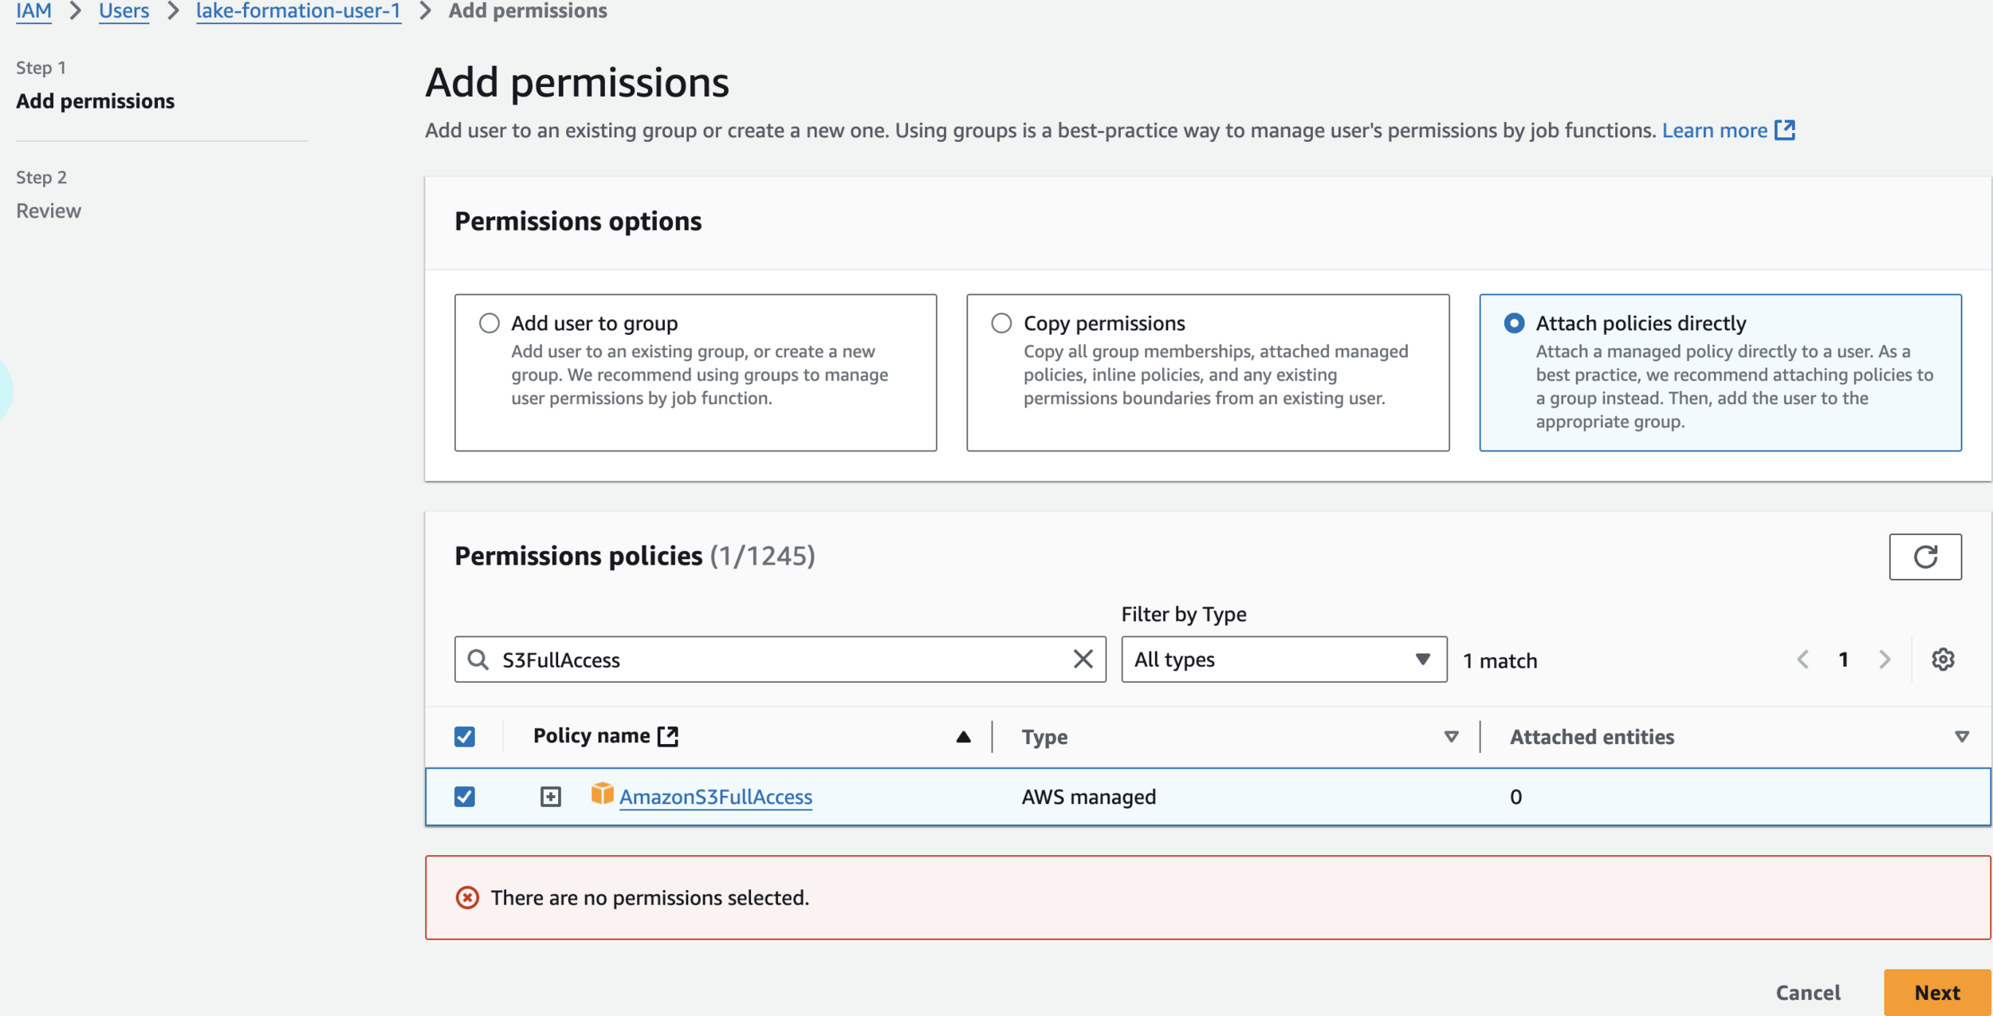Viewport: 1993px width, 1016px height.
Task: Open Policy name external link icon
Action: coord(668,736)
